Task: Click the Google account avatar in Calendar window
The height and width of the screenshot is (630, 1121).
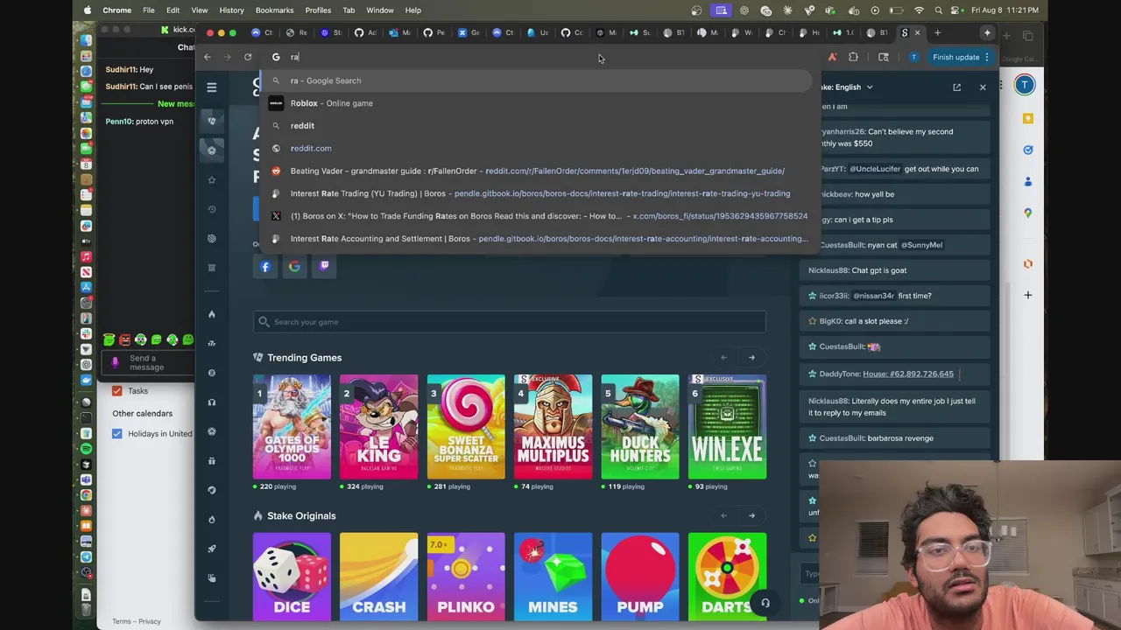Action: coord(1025,85)
